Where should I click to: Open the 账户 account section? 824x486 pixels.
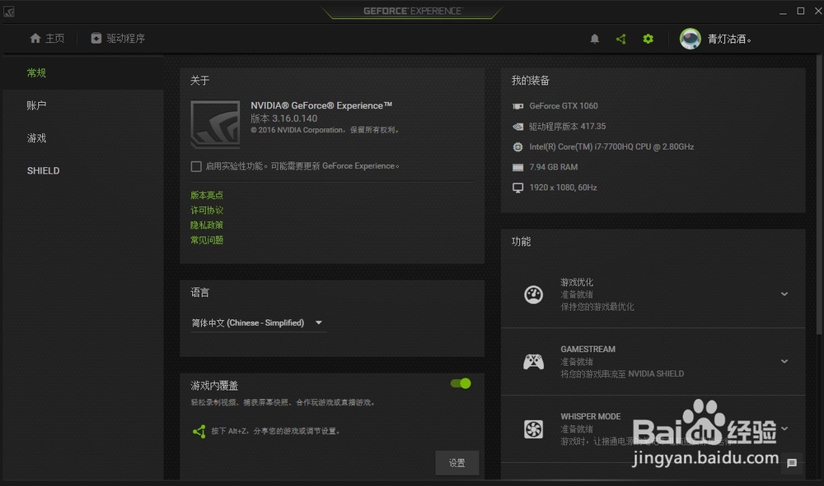click(x=35, y=104)
